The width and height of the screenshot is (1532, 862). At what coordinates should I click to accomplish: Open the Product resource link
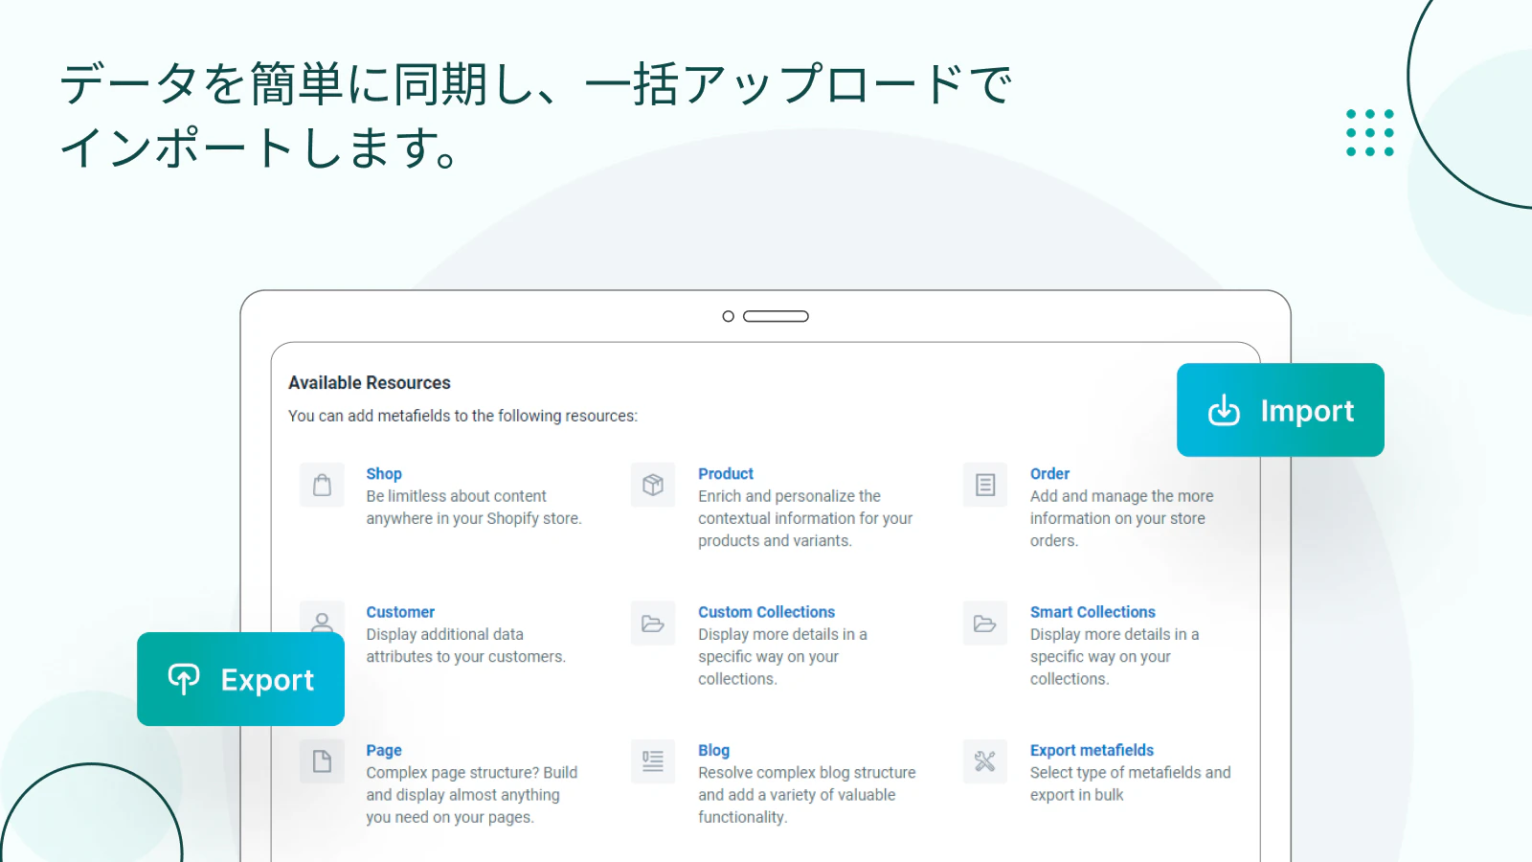[x=726, y=473]
